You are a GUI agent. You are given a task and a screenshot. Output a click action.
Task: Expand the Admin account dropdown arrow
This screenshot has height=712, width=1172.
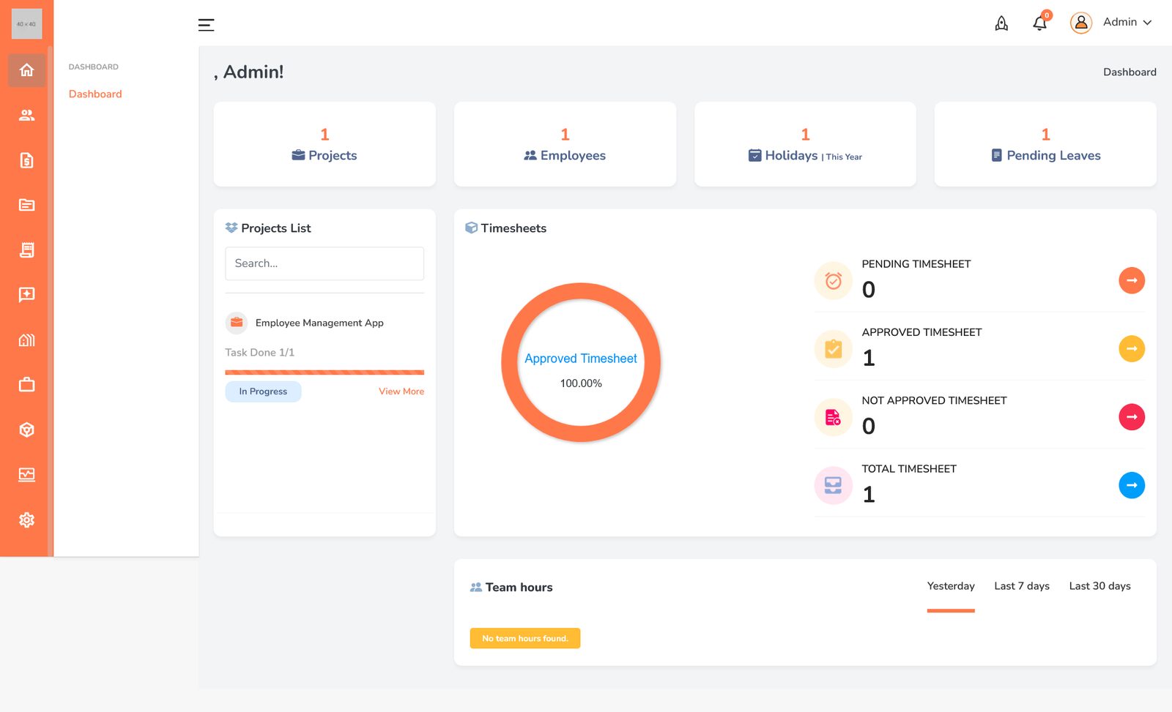1147,23
